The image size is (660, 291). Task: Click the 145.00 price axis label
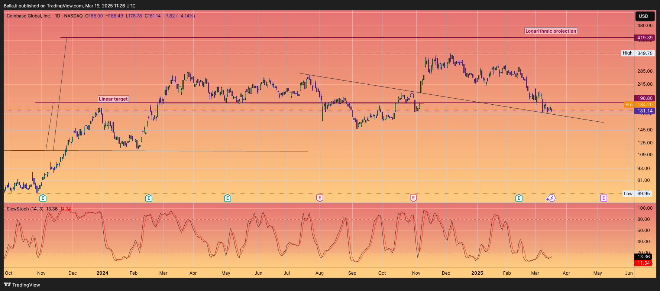pyautogui.click(x=645, y=130)
